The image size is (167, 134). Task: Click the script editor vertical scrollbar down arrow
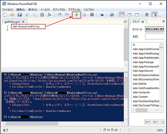(126, 65)
